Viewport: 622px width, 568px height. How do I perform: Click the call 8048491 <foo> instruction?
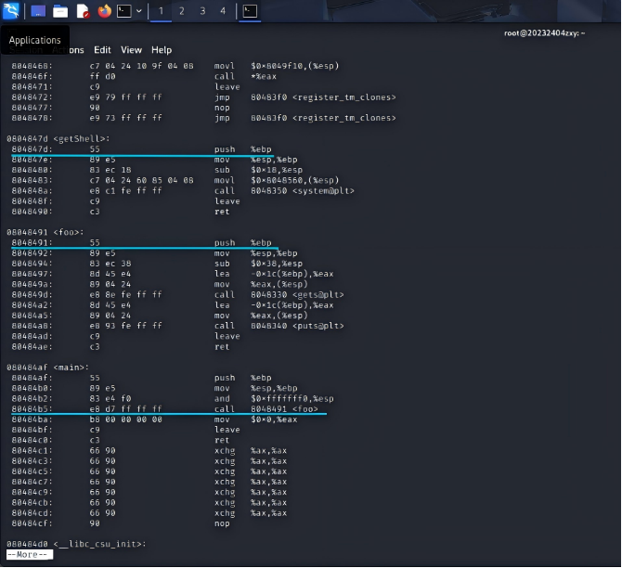(266, 409)
